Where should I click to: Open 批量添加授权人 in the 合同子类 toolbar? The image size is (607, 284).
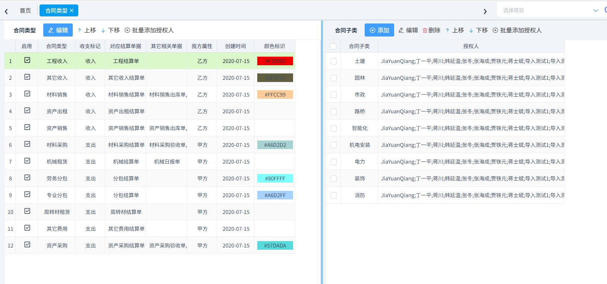pos(517,30)
